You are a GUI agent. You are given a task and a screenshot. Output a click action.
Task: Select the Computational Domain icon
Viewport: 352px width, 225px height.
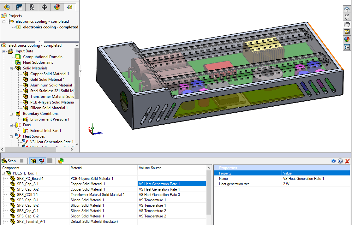18,57
